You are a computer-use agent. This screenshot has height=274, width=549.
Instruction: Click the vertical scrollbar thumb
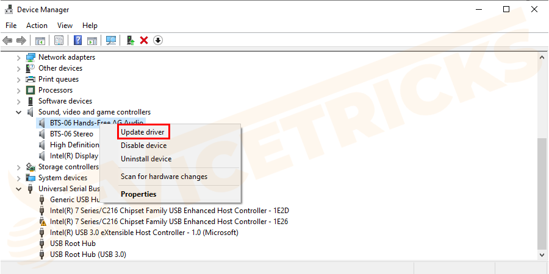(x=542, y=193)
